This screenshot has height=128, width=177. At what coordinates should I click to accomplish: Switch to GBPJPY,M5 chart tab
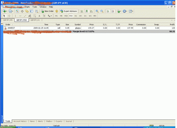(x=8, y=20)
